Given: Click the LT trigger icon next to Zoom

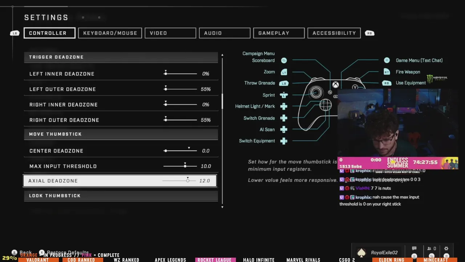Looking at the screenshot, I should click(284, 72).
